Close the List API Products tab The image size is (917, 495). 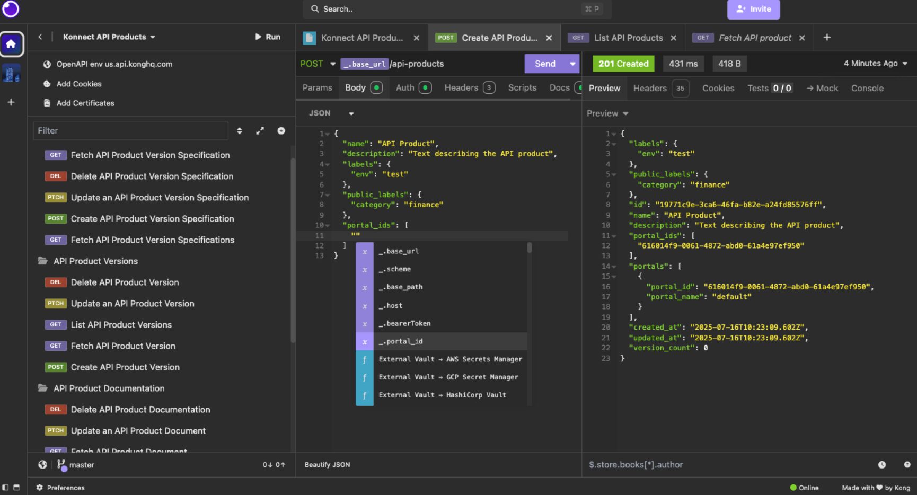coord(673,38)
